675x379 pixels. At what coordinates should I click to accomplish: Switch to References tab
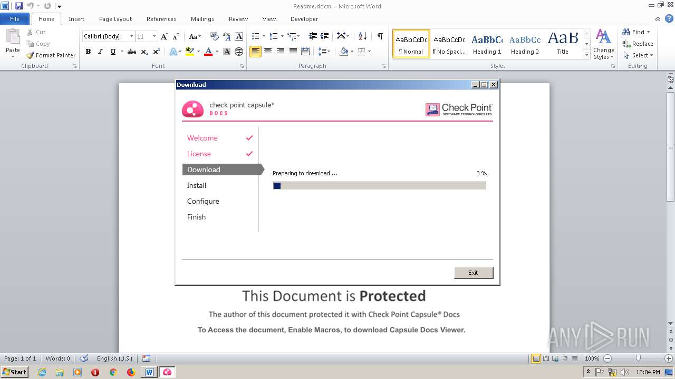[161, 19]
